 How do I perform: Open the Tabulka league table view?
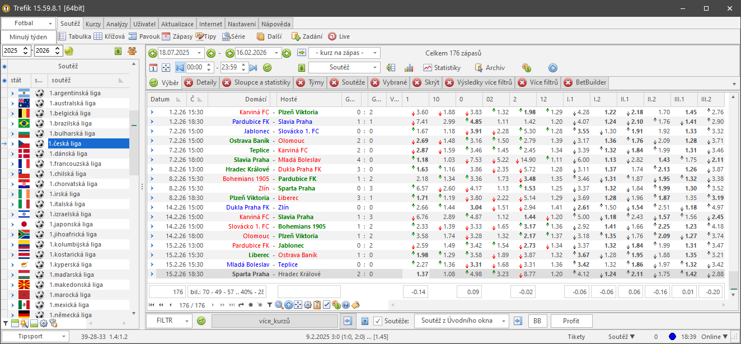75,36
